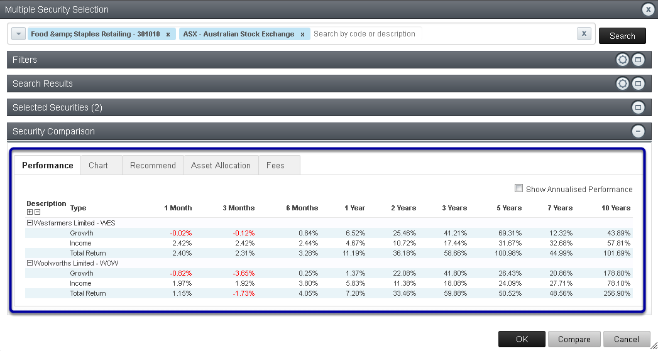Click the Type column header
Screen dimensions: 658x351
pos(78,208)
